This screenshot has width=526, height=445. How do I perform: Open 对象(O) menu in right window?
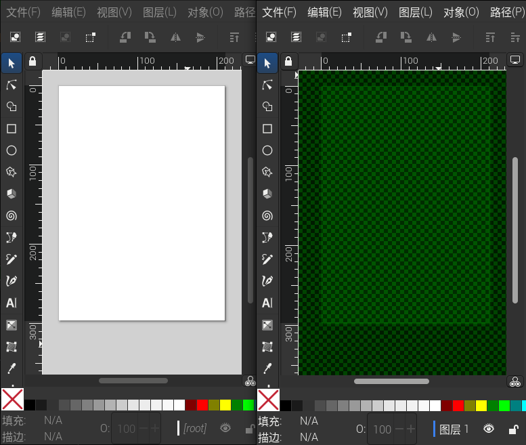click(461, 12)
